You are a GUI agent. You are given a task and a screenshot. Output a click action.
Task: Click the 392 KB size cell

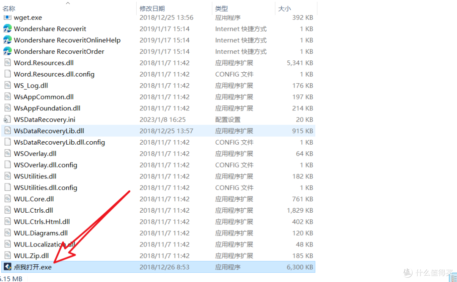(x=303, y=17)
